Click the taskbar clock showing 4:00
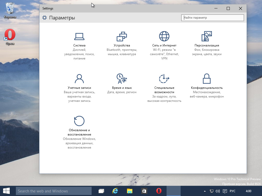 point(248,191)
